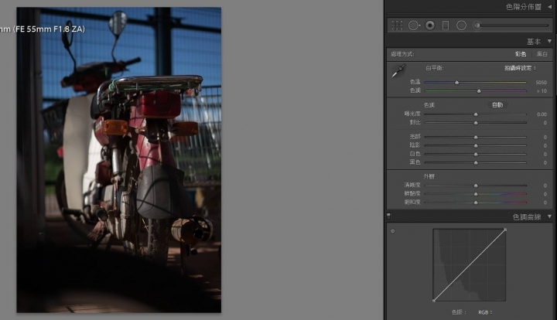
Task: Click the tone curve top-right white point
Action: (x=505, y=230)
